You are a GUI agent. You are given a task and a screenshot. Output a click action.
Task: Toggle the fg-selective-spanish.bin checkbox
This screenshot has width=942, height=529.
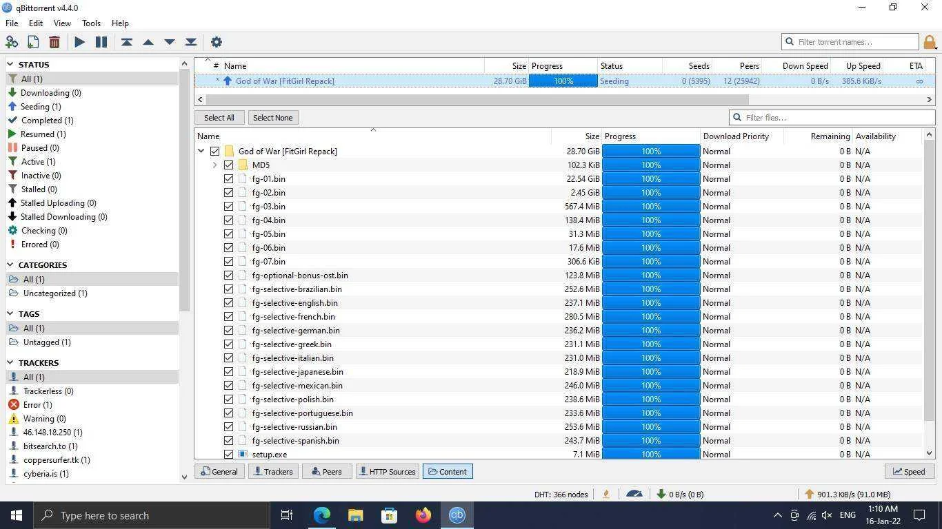[228, 440]
